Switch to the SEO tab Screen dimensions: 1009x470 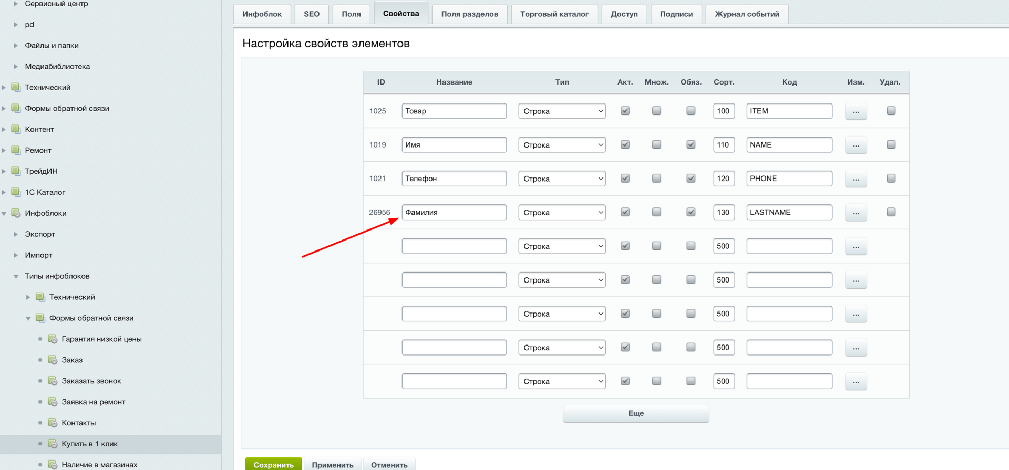point(312,14)
